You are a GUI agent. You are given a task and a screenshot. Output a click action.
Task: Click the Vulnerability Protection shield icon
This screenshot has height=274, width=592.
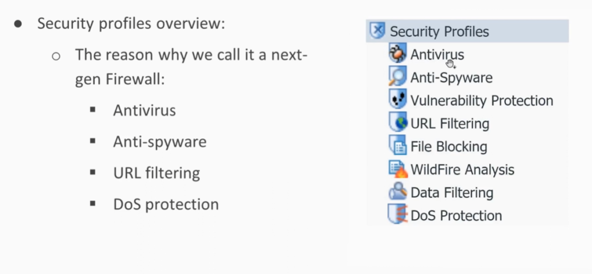click(x=398, y=100)
